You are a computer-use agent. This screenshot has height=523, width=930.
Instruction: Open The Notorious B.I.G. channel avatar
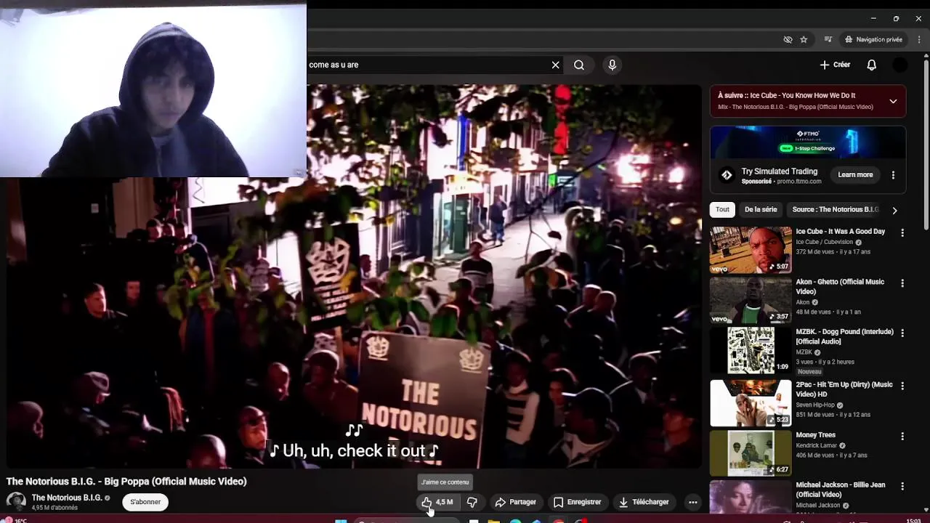[x=16, y=502]
